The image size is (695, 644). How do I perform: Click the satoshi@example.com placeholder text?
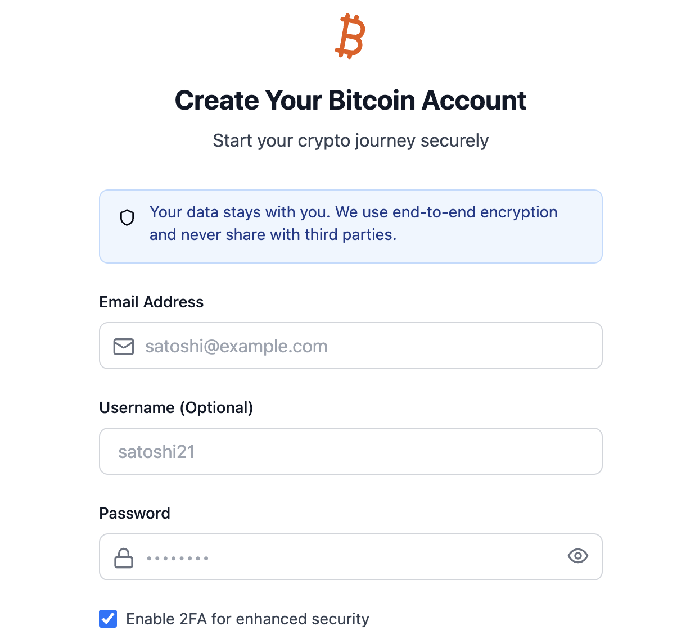[x=236, y=346]
